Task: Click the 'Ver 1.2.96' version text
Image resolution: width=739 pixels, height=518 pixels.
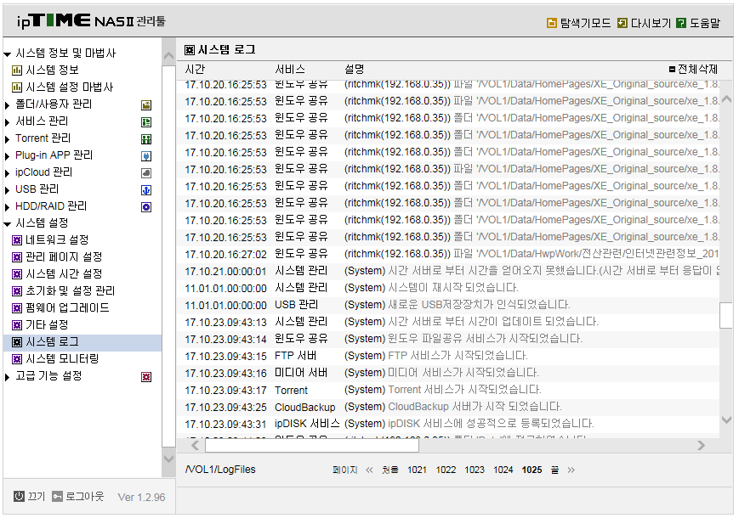Action: point(141,498)
